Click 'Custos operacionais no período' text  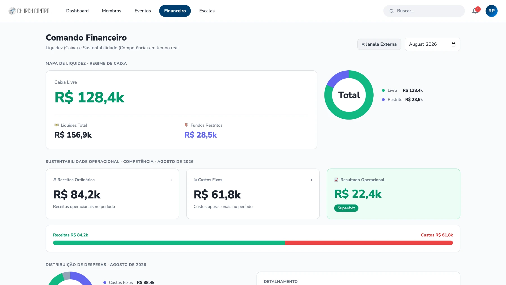tap(223, 207)
